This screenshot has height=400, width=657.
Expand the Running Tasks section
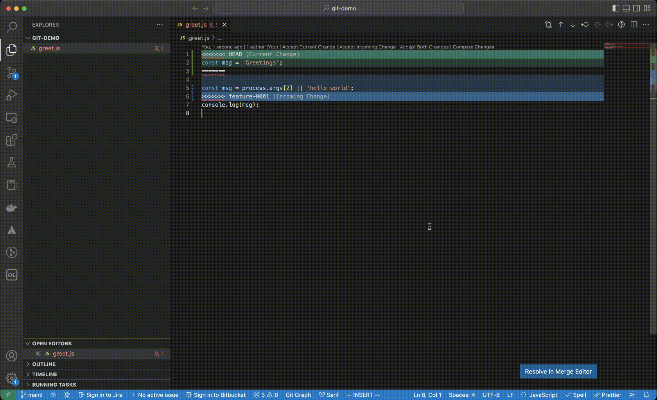coord(97,384)
